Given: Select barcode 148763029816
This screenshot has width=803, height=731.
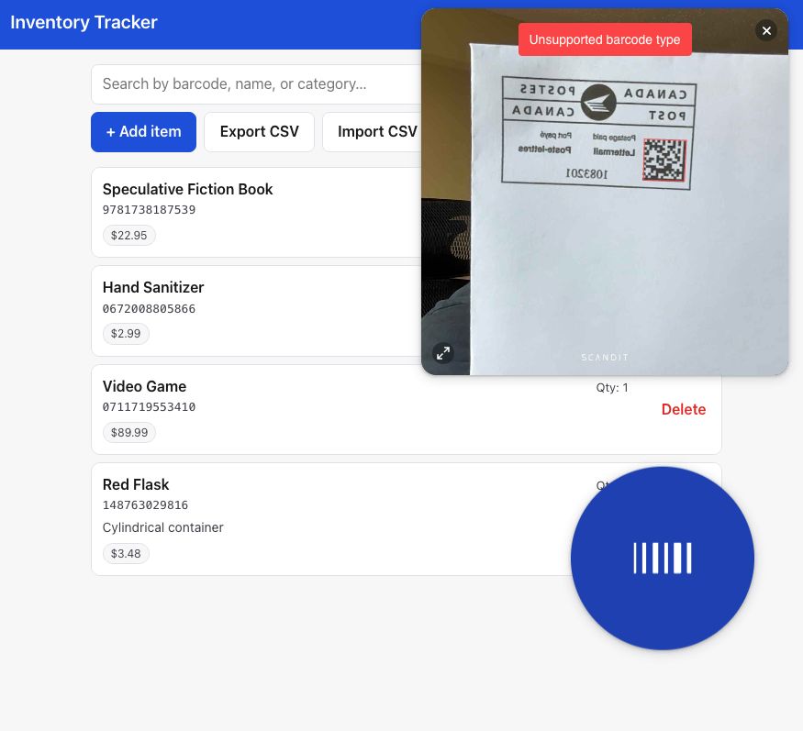Looking at the screenshot, I should [145, 505].
